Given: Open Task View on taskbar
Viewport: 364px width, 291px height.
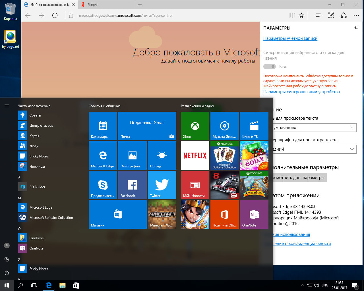Looking at the screenshot, I should (34, 285).
